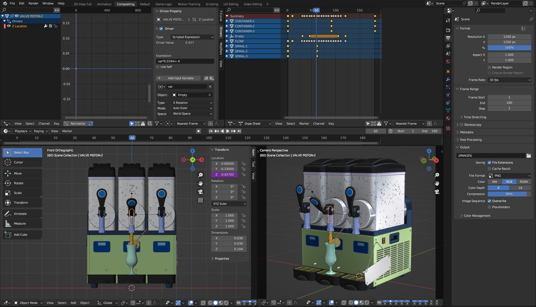Open the Render menu

(x=33, y=3)
